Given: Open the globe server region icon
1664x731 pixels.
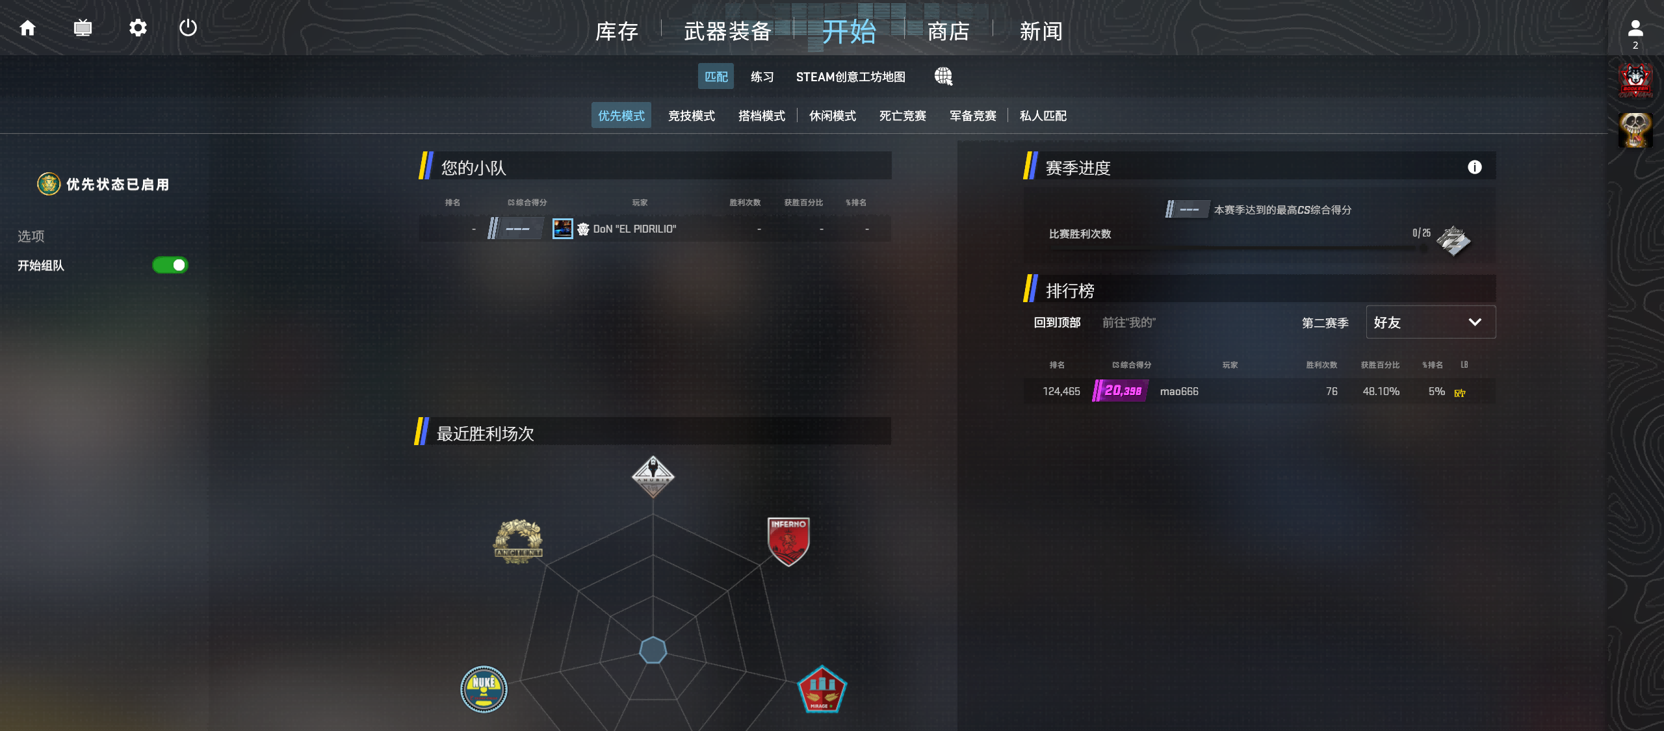Looking at the screenshot, I should (x=943, y=77).
